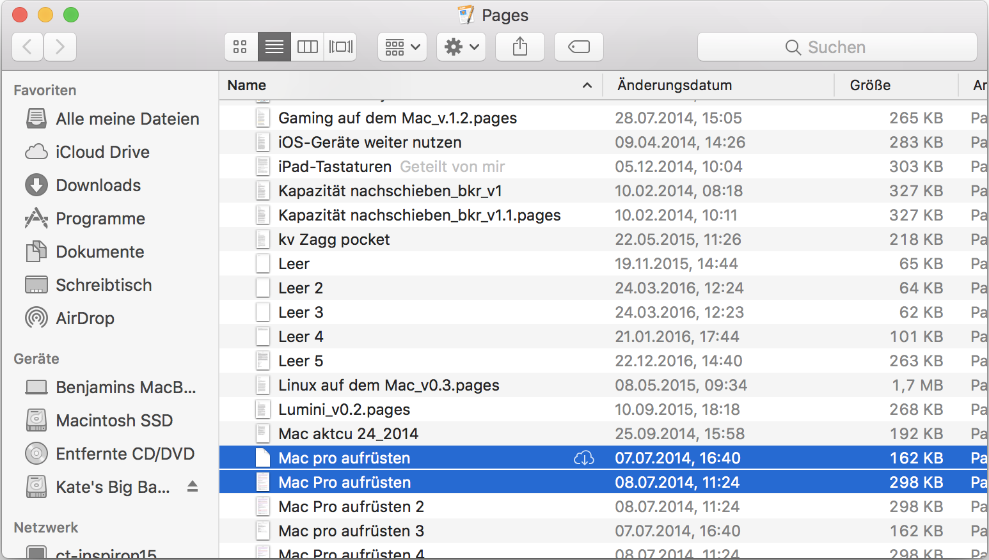Image resolution: width=989 pixels, height=560 pixels.
Task: Switch to icon view
Action: [x=241, y=47]
